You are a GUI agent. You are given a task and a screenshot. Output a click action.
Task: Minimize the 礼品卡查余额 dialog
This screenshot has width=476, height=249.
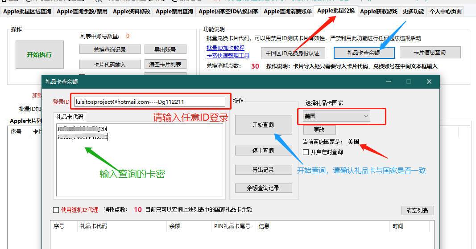[388, 82]
